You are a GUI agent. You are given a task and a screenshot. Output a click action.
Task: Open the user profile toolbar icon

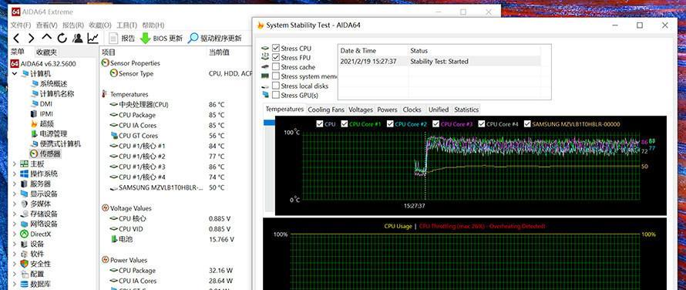click(x=78, y=38)
